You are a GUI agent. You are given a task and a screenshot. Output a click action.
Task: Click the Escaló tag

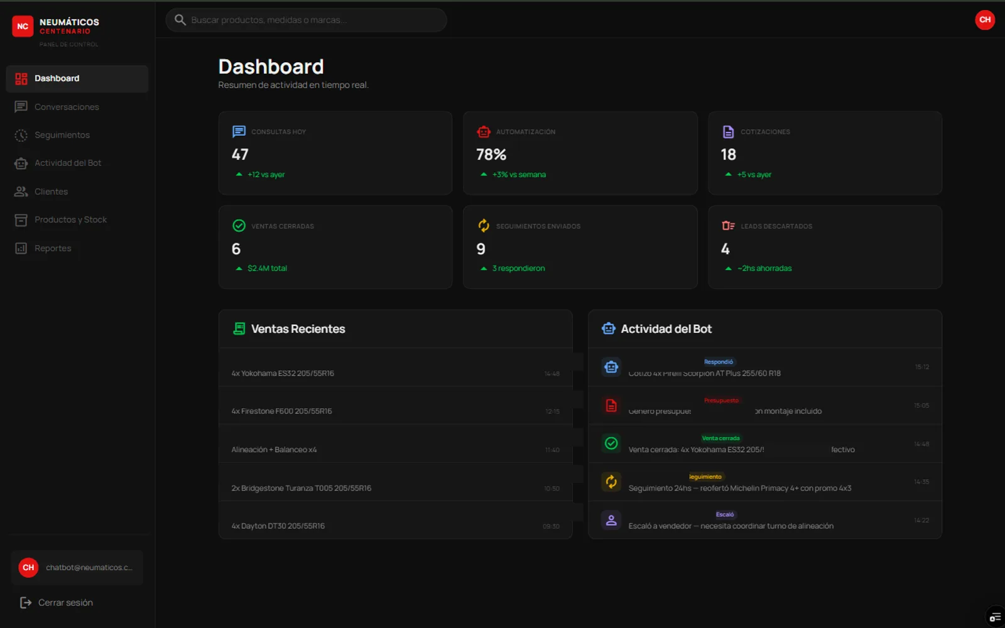725,514
